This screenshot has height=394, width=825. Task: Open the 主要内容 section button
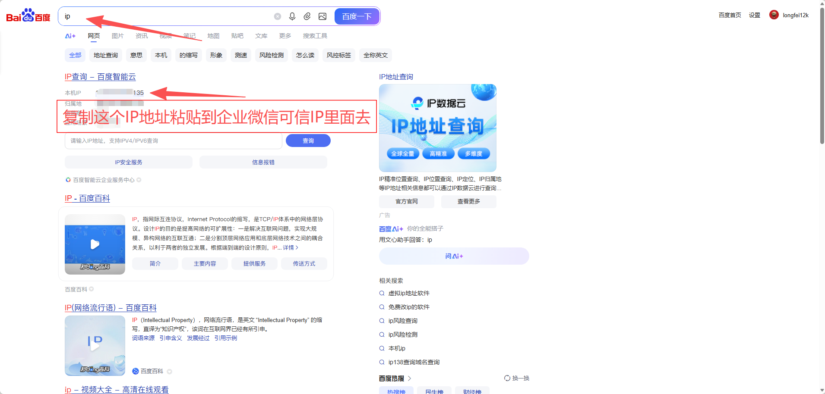tap(205, 263)
